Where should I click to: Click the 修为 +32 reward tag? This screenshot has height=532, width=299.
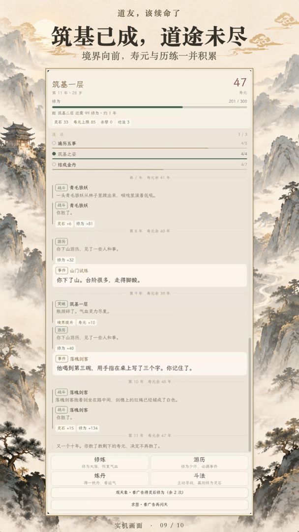pos(65,260)
